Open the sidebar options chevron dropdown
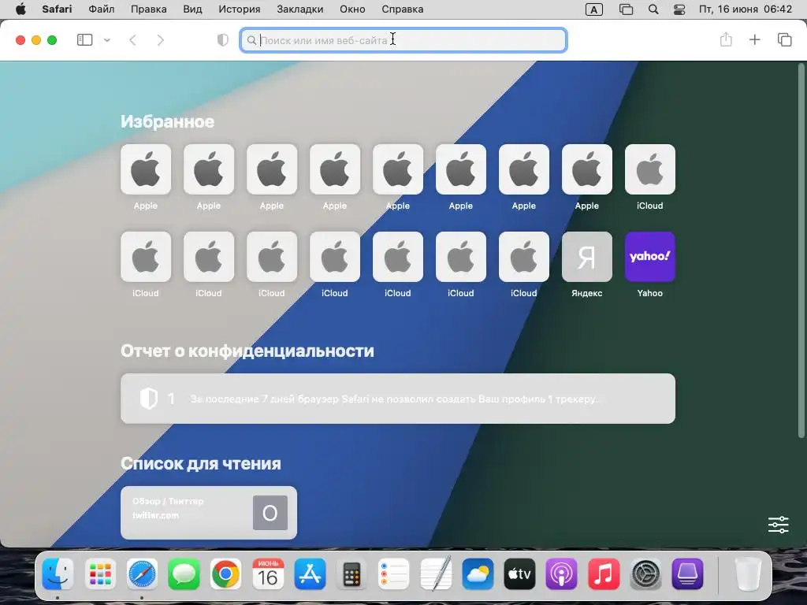The height and width of the screenshot is (605, 807). (107, 40)
